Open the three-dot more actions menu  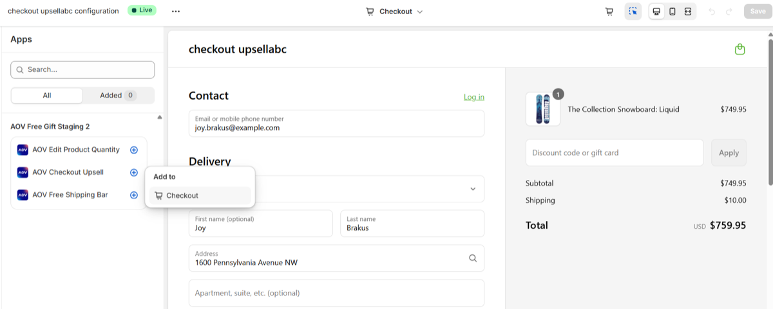[x=176, y=12]
